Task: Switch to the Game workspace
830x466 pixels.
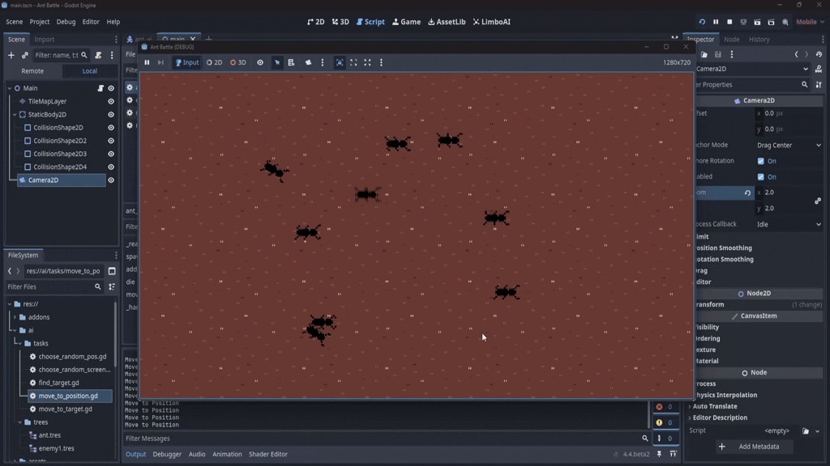Action: tap(407, 22)
